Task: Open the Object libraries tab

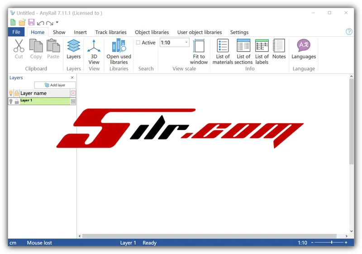Action: (152, 32)
